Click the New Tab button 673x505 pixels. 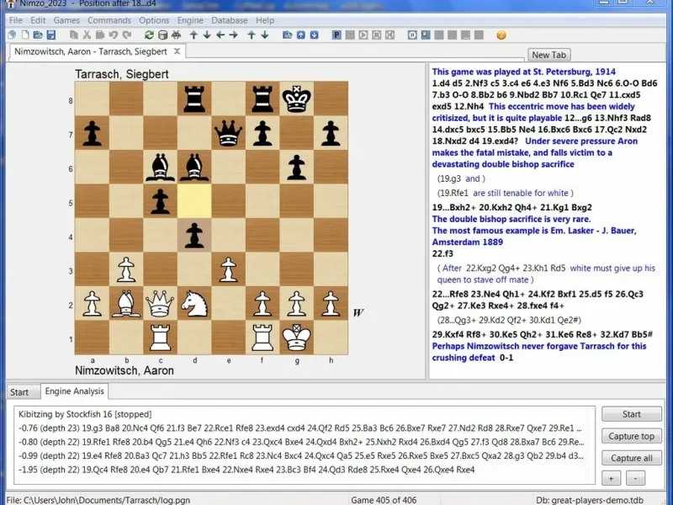548,55
